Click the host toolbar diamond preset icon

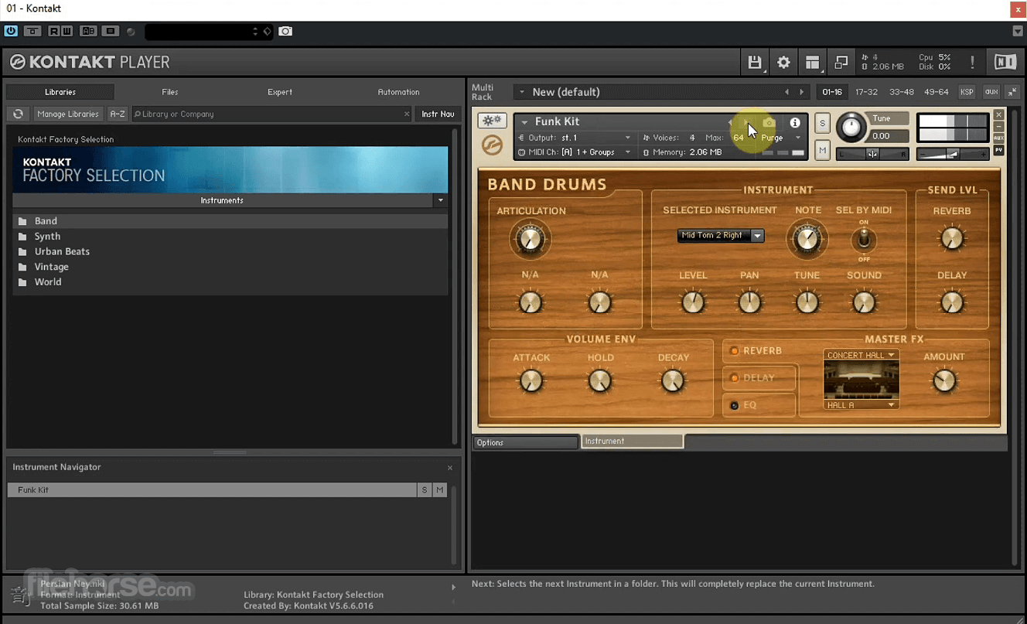(x=268, y=31)
